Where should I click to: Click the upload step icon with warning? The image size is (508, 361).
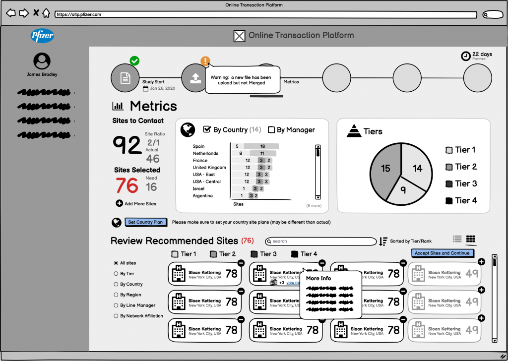pos(195,78)
